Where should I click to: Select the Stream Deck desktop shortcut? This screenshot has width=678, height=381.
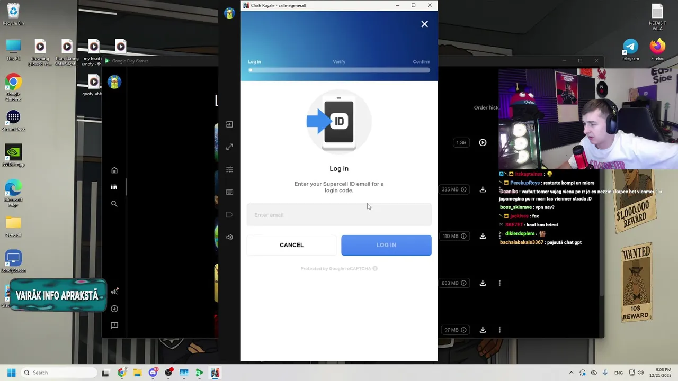click(x=13, y=121)
